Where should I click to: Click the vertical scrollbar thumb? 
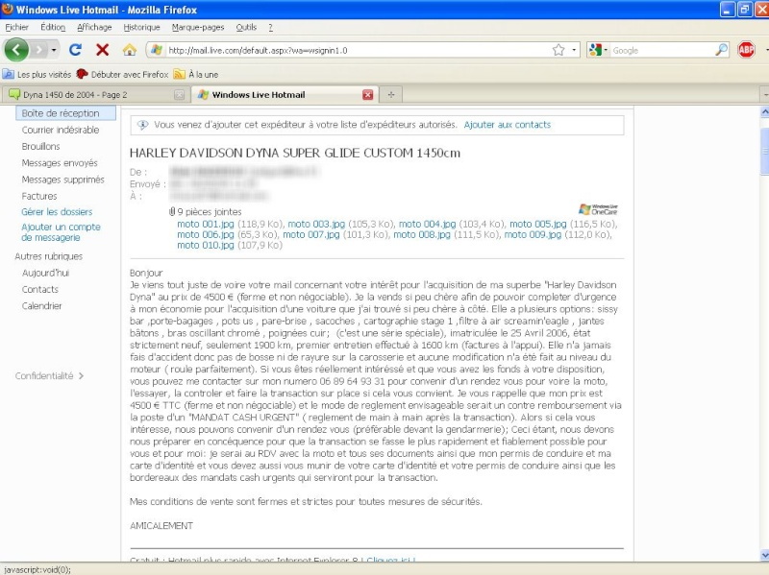pos(764,152)
